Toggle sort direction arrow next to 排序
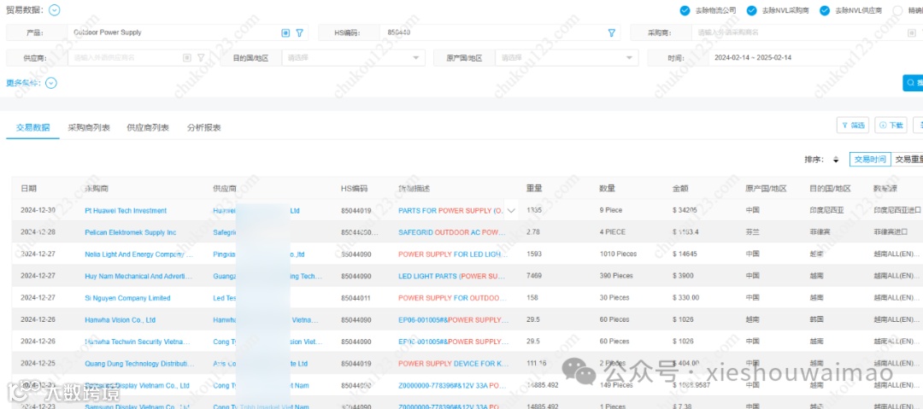 pyautogui.click(x=835, y=160)
